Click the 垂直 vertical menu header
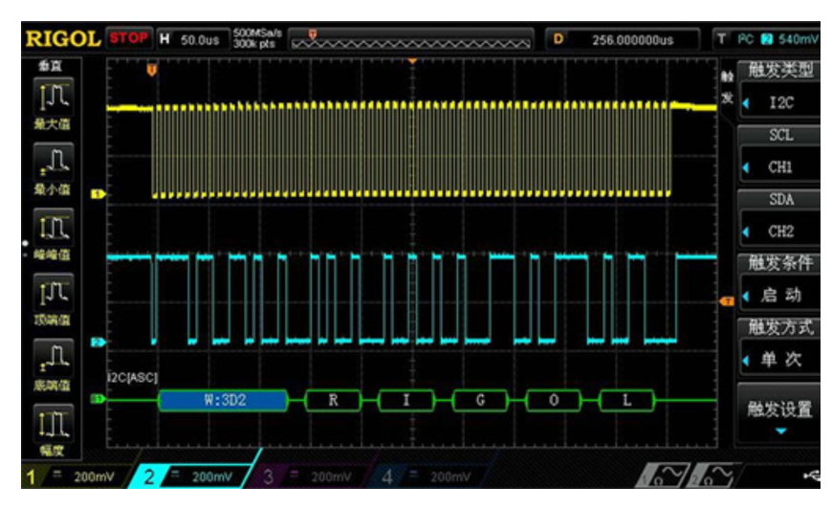Viewport: 832px width, 509px height. click(51, 66)
